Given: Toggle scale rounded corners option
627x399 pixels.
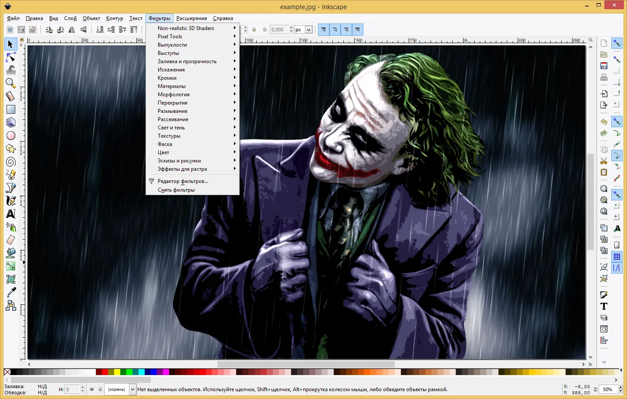Looking at the screenshot, I should pos(335,30).
